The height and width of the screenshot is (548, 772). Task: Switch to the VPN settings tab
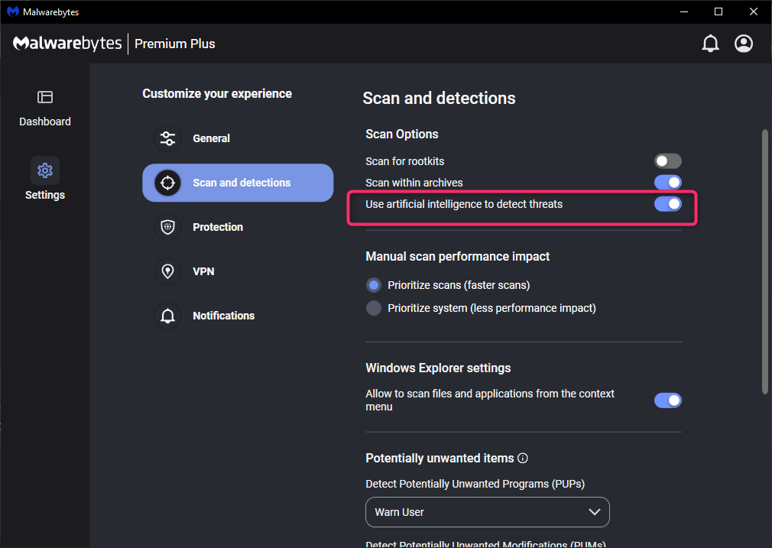(x=238, y=271)
